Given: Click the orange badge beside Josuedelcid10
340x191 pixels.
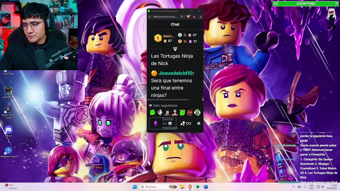Looking at the screenshot, I should point(154,73).
